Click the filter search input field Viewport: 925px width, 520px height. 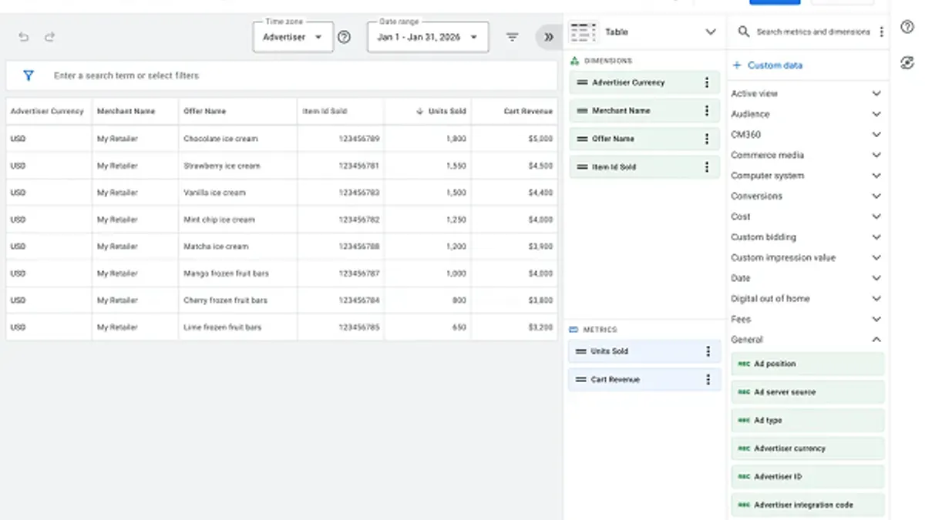click(x=231, y=75)
